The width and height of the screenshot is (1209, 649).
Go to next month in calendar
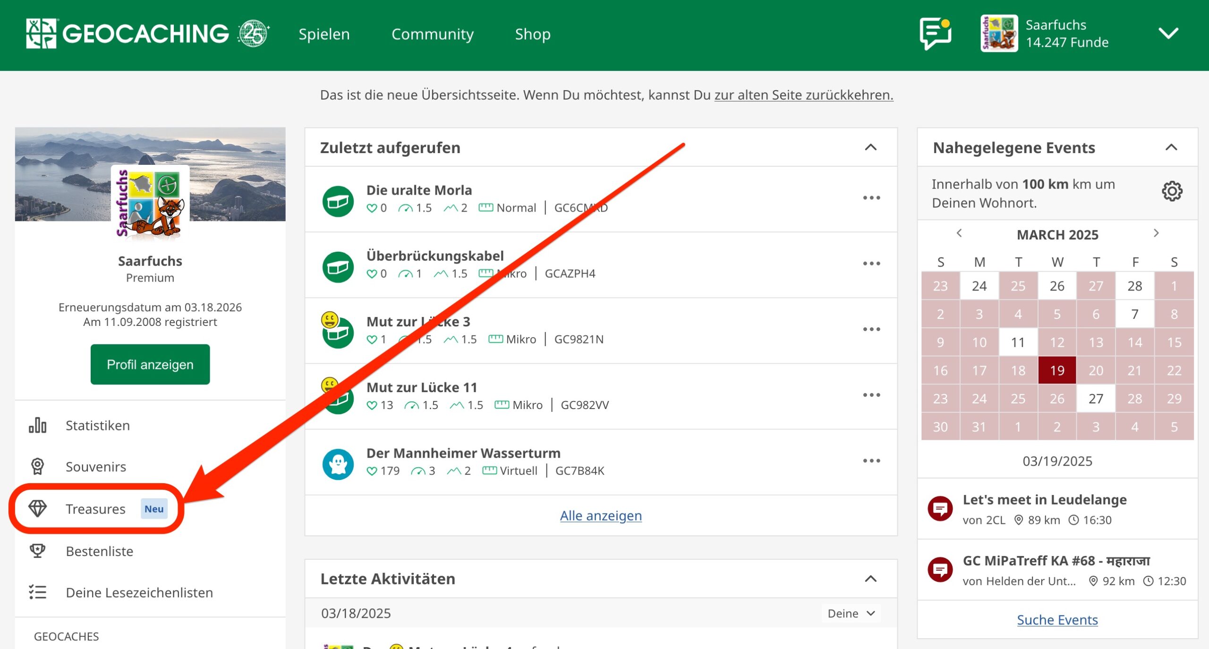click(x=1156, y=233)
